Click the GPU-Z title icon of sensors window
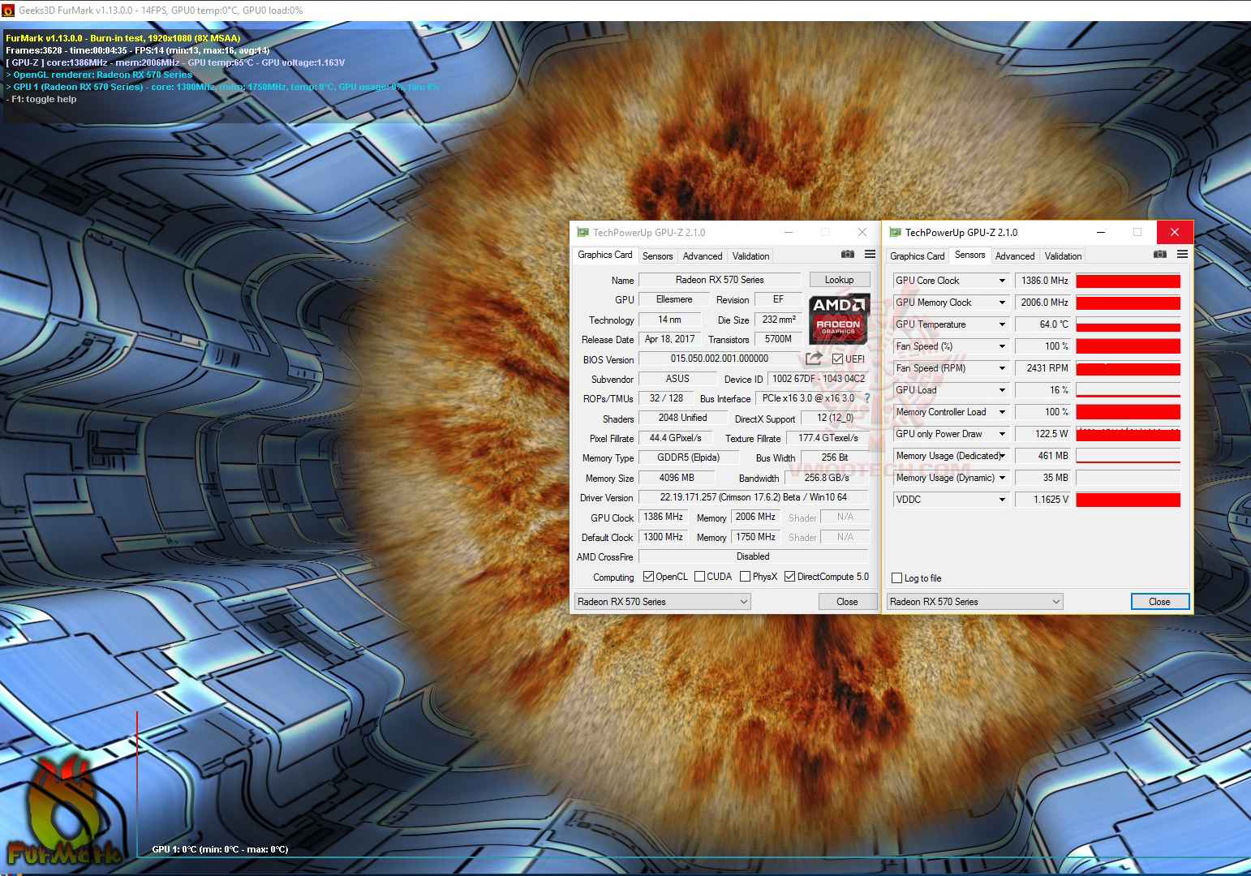This screenshot has width=1251, height=876. click(x=895, y=233)
